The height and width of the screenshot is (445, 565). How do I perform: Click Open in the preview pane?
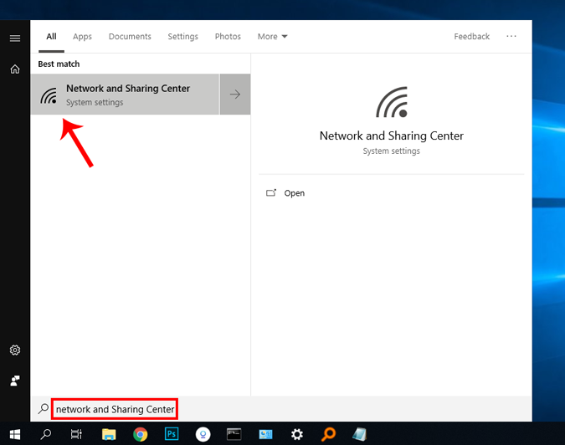[294, 193]
